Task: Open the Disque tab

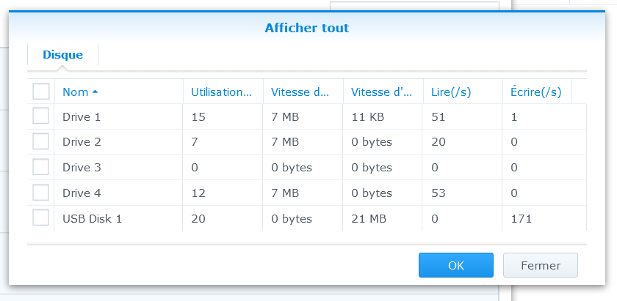Action: click(62, 54)
